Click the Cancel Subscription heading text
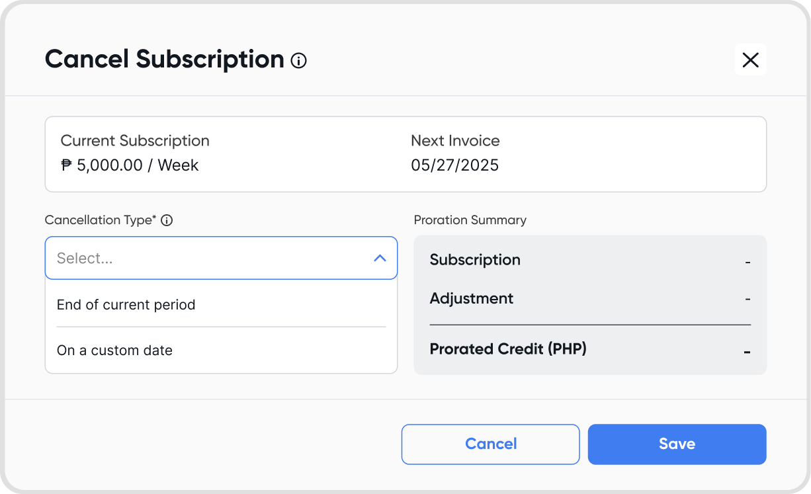This screenshot has height=494, width=811. pos(164,60)
